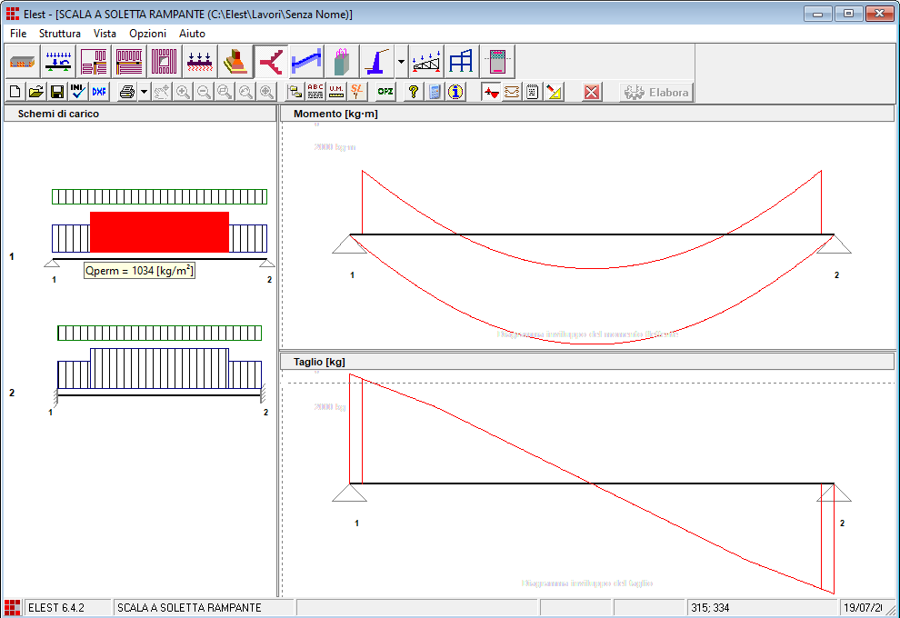Viewport: 900px width, 618px height.
Task: Click the DXF export icon
Action: pos(99,92)
